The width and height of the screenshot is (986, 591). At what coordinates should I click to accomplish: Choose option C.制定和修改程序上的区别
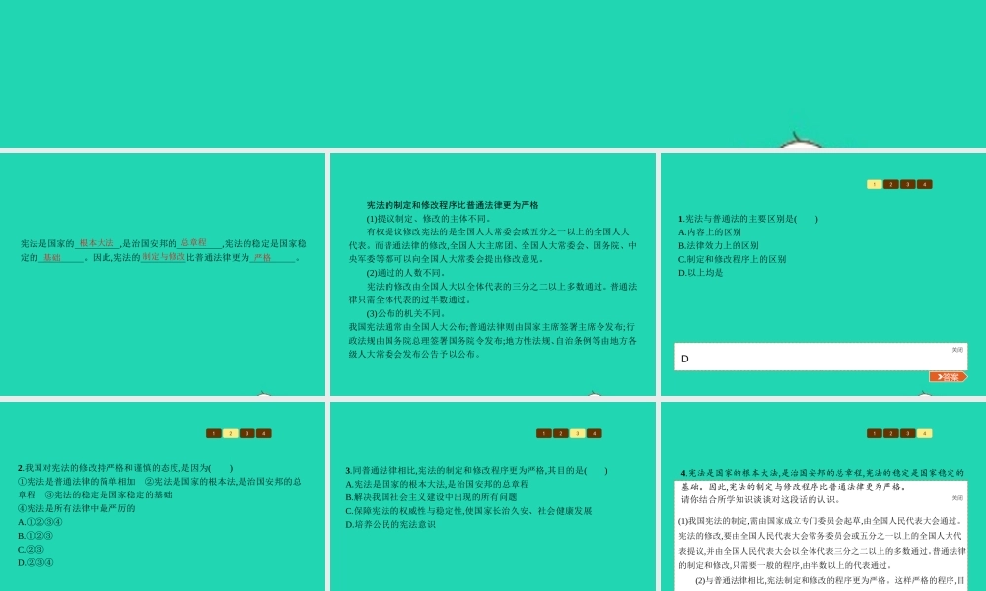pos(732,259)
